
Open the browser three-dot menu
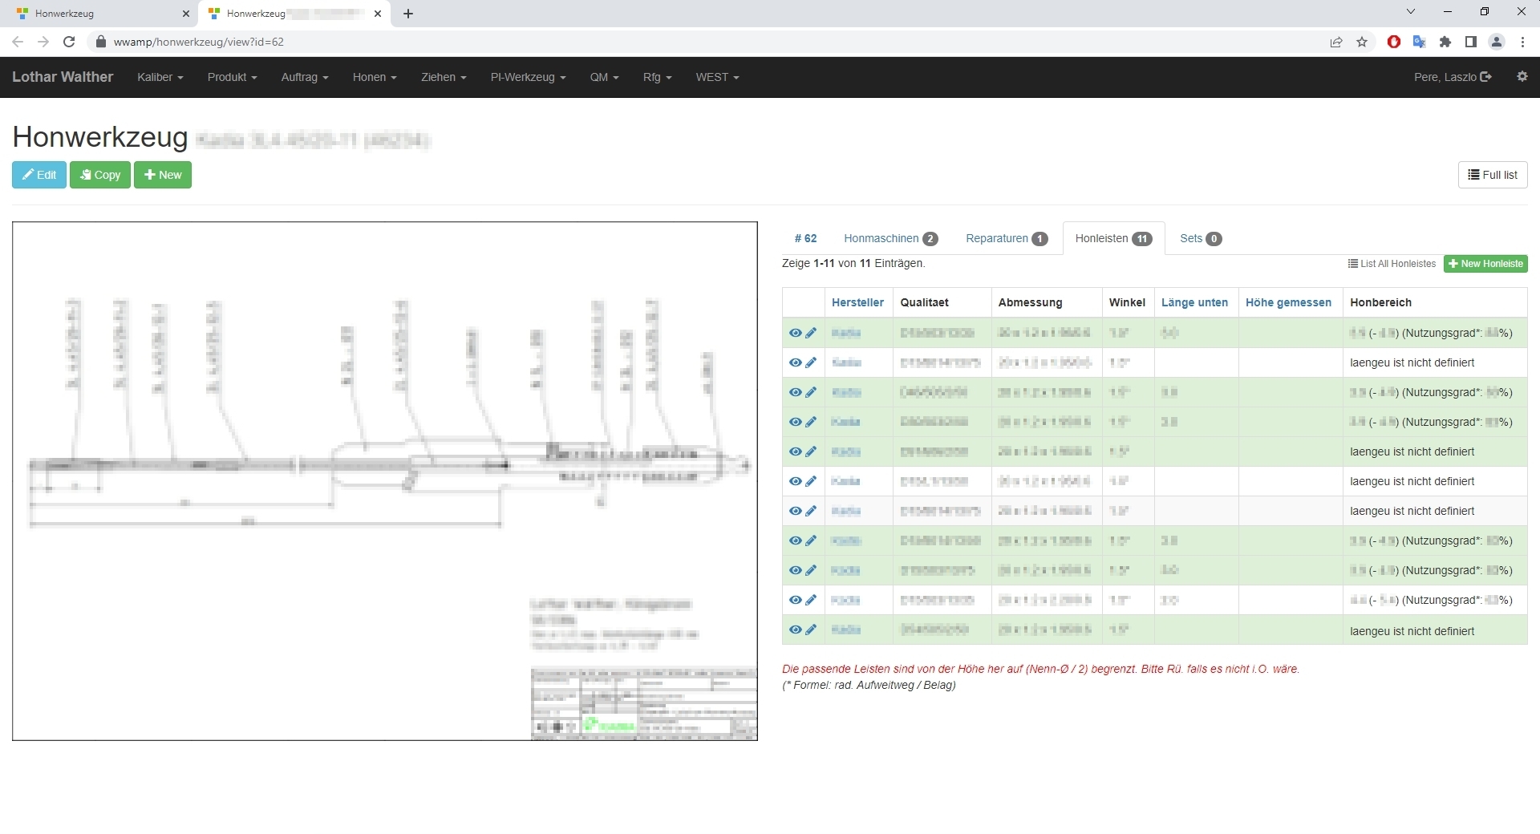click(x=1522, y=42)
